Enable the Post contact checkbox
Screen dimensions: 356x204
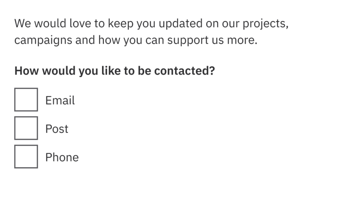point(26,128)
